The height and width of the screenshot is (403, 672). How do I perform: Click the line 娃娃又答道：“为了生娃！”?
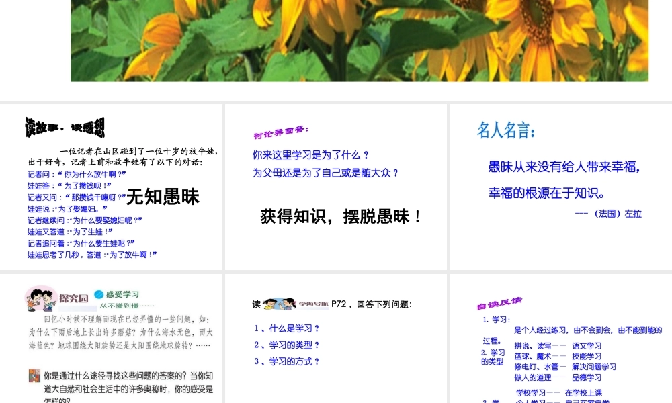click(70, 232)
